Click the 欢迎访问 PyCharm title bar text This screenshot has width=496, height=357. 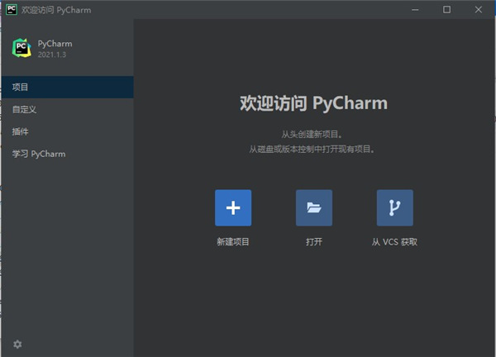pos(56,10)
